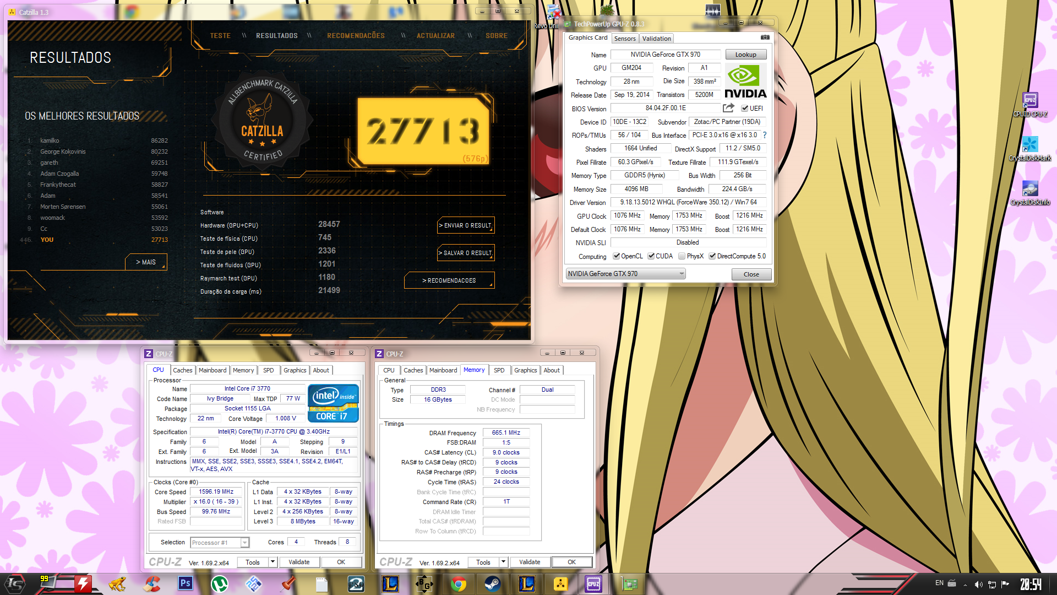Click the 'YOU' result row
The image size is (1057, 595).
[x=95, y=240]
